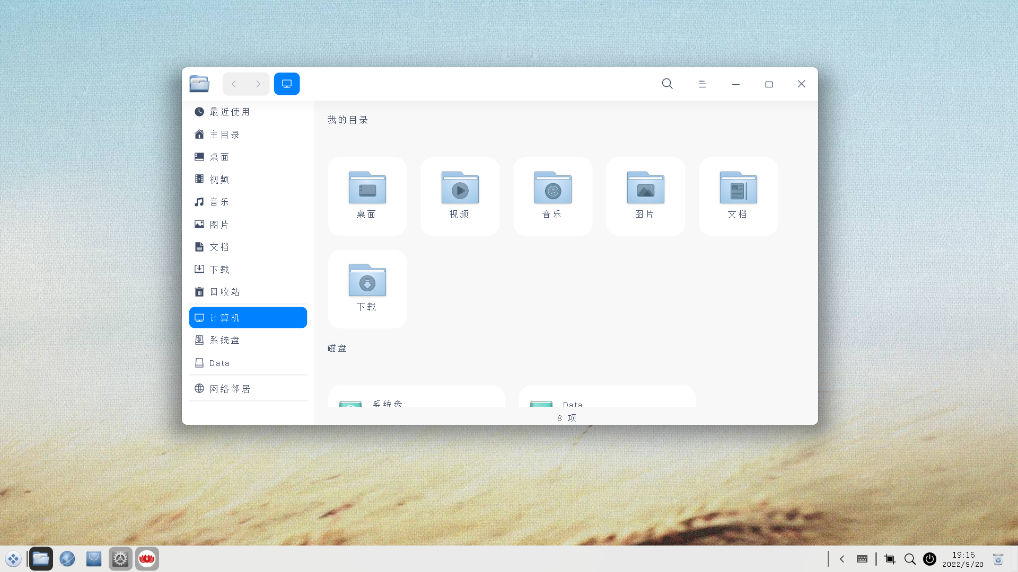1018x572 pixels.
Task: Click the forward navigation arrow
Action: 258,84
